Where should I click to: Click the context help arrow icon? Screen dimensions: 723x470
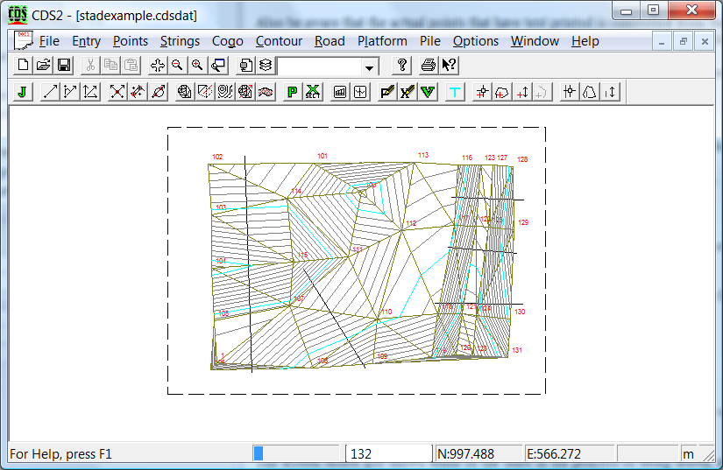coord(449,66)
